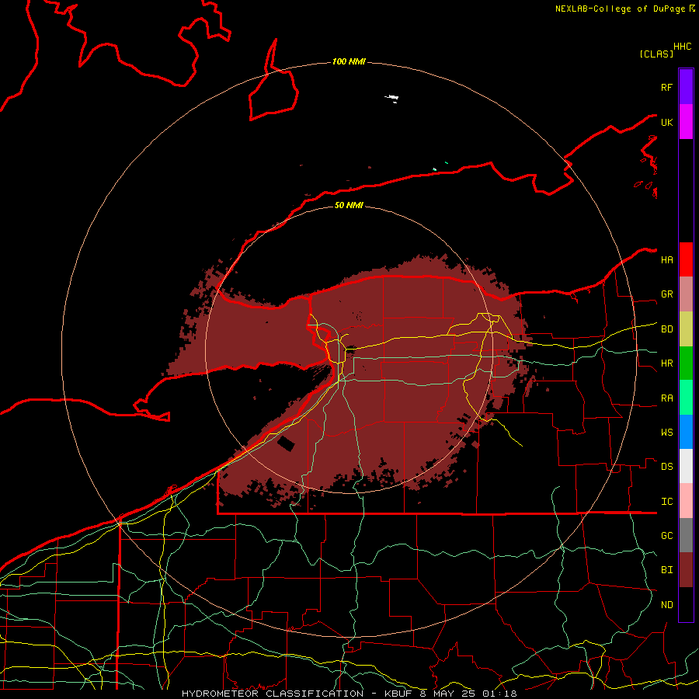Click the BI legend label

(x=666, y=570)
